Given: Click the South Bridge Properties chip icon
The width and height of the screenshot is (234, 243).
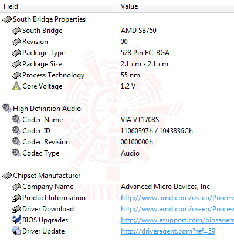Looking at the screenshot, I should point(7,19).
